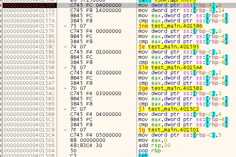Select the je test_main.401595 instruction
Image resolution: width=236 pixels, height=157 pixels.
[169, 47]
